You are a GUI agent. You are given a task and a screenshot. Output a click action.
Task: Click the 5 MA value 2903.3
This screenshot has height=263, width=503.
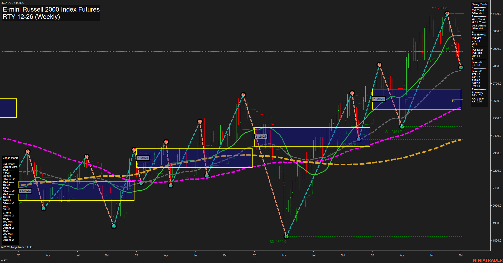(x=7, y=176)
